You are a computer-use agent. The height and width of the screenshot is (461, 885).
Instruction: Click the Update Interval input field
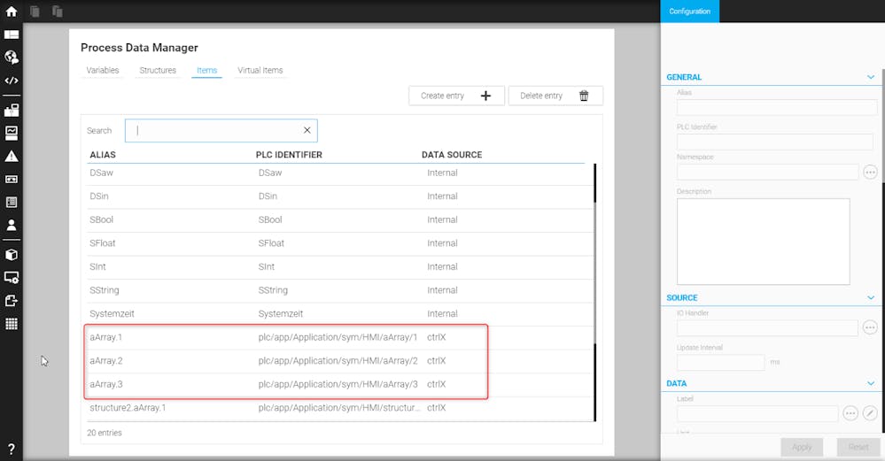(x=720, y=362)
